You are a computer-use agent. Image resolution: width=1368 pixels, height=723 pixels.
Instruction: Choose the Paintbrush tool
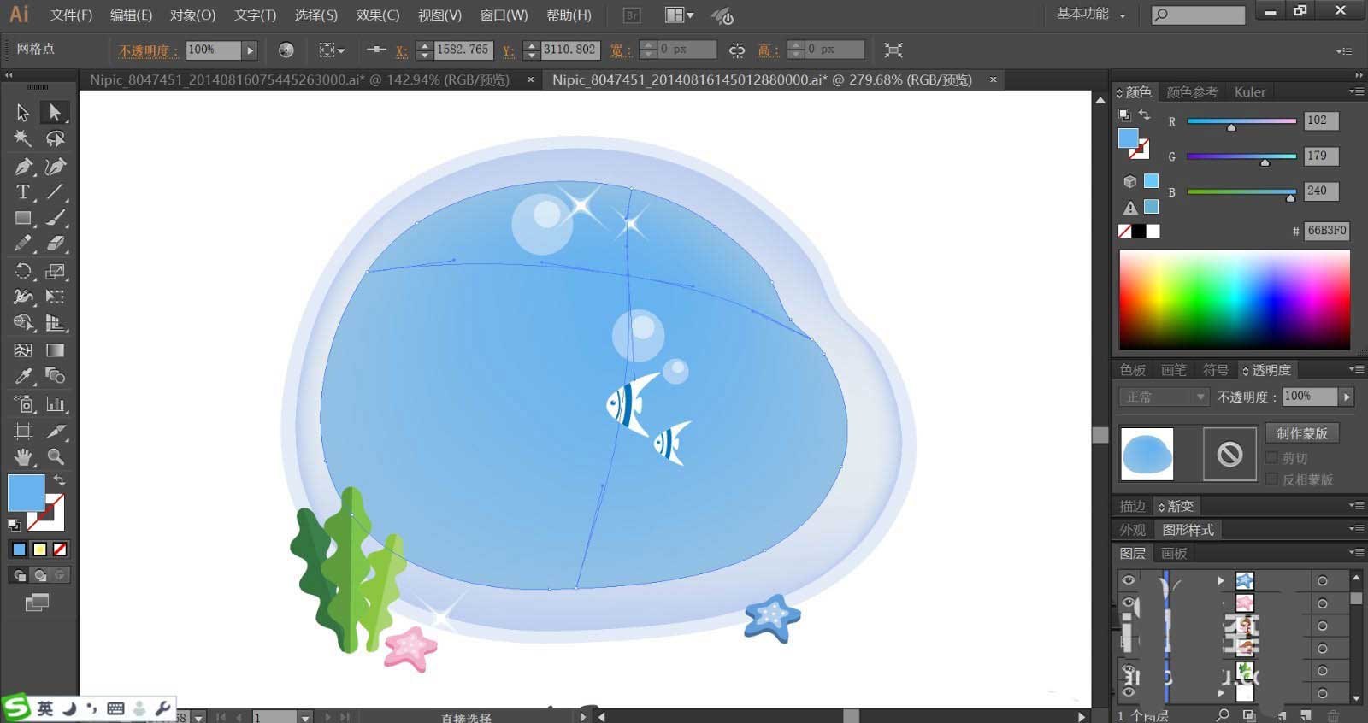point(56,219)
